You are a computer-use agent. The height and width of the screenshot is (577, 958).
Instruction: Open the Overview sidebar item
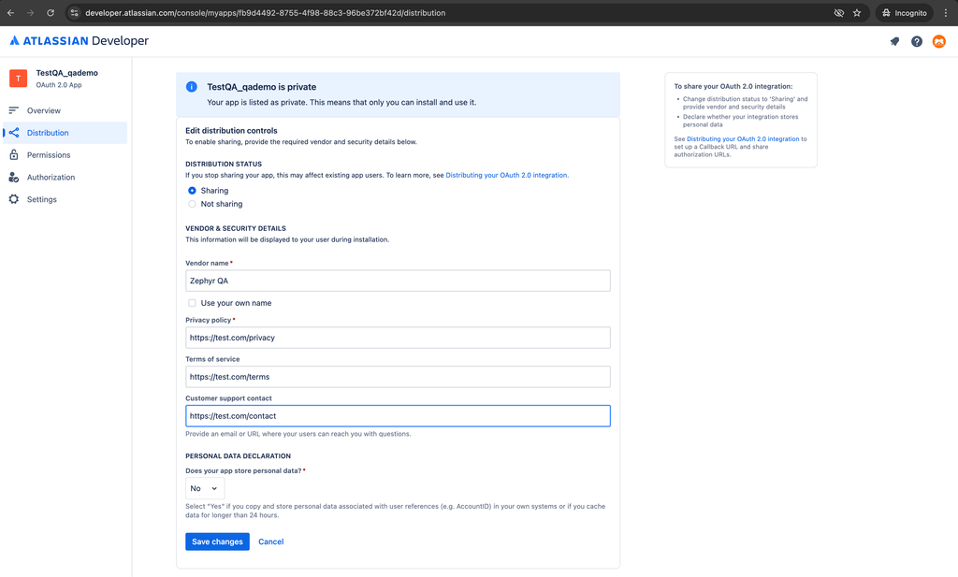tap(43, 110)
